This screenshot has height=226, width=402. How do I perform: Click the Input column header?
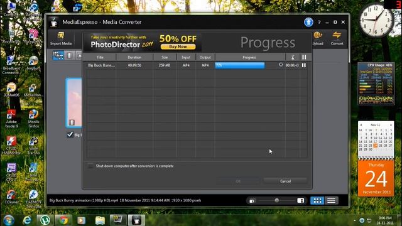186,57
